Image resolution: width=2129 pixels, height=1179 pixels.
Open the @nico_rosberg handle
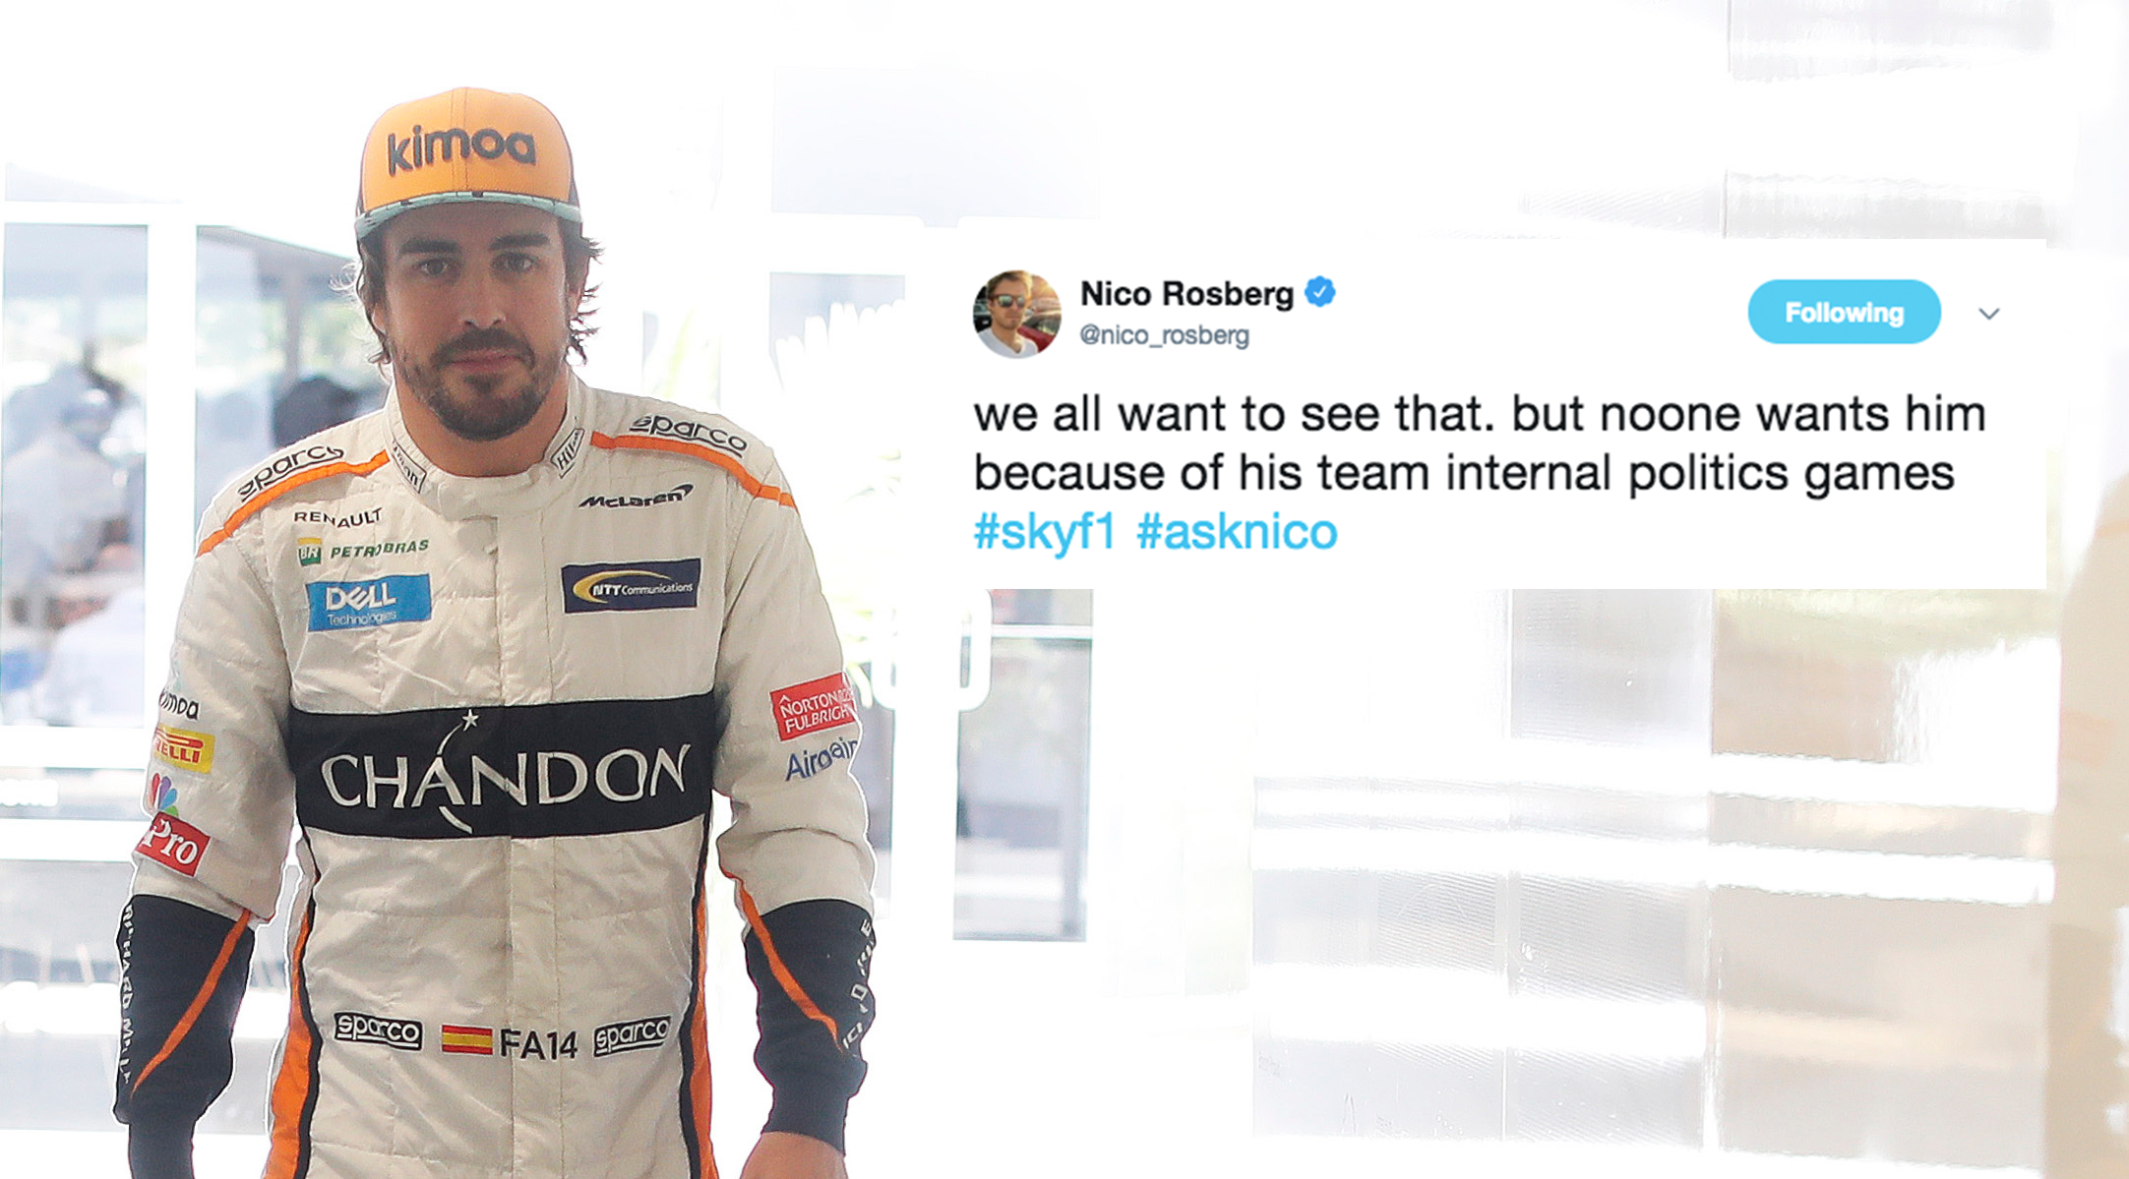pos(1164,335)
